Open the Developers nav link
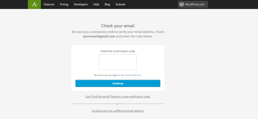Screen dimensions: 258x119 point(81,4)
